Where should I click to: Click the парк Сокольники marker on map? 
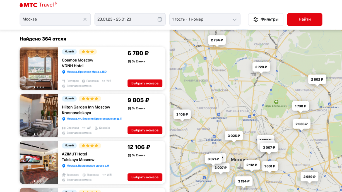(x=276, y=102)
